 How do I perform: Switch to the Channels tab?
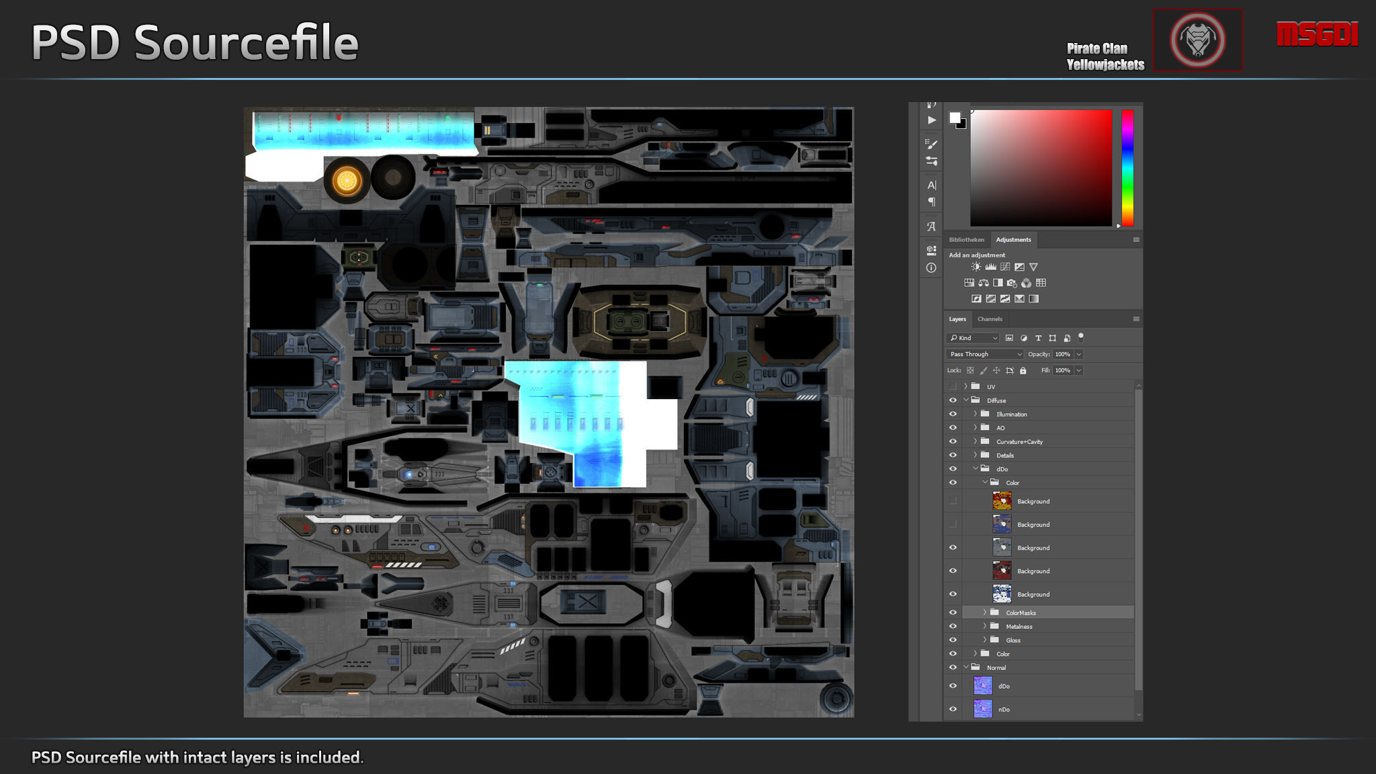[x=990, y=319]
